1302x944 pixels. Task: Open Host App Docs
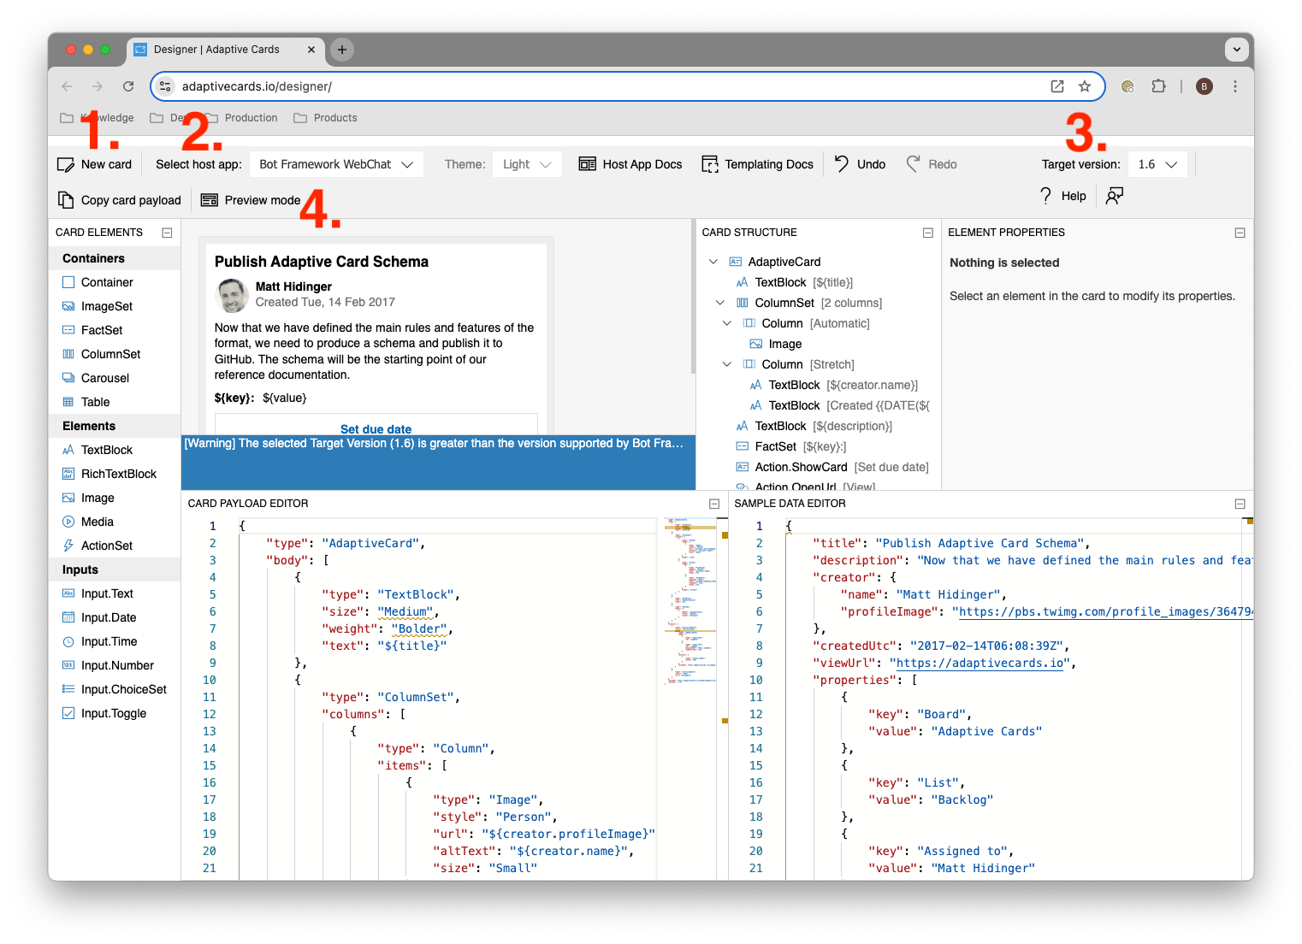coord(630,164)
